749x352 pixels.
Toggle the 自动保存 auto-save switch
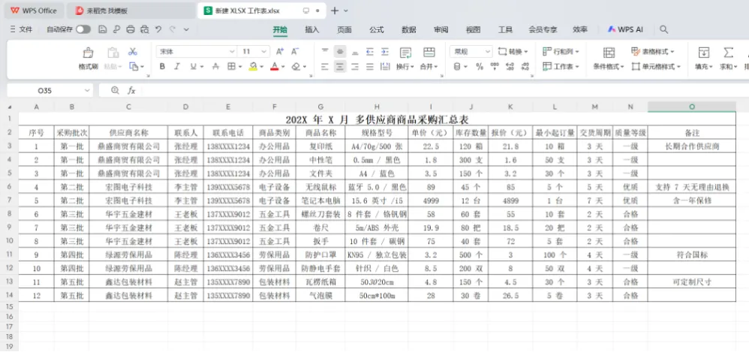pos(83,29)
